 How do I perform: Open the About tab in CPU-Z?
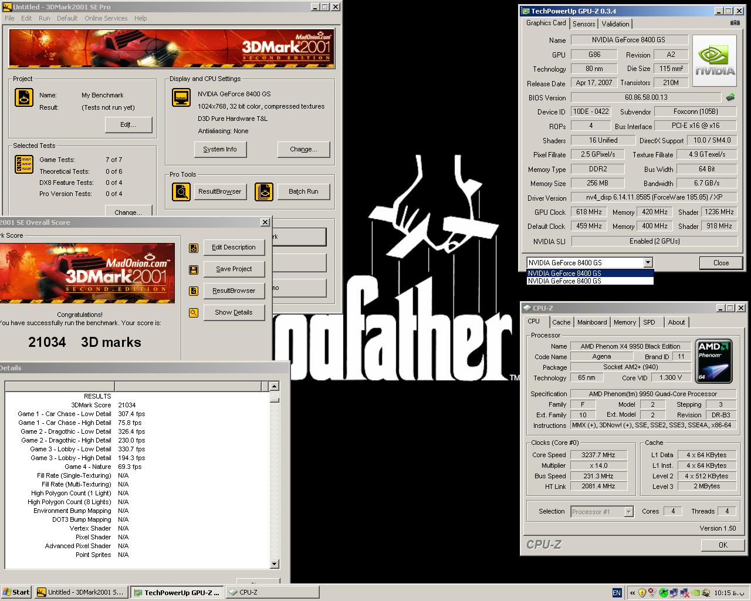click(x=676, y=322)
